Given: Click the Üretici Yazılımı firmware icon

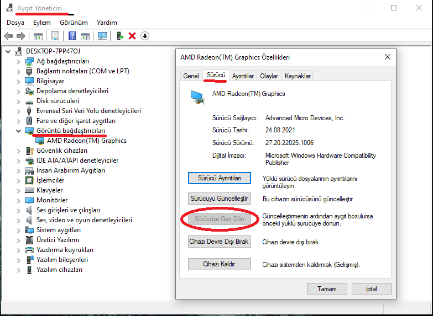Looking at the screenshot, I should 29,240.
